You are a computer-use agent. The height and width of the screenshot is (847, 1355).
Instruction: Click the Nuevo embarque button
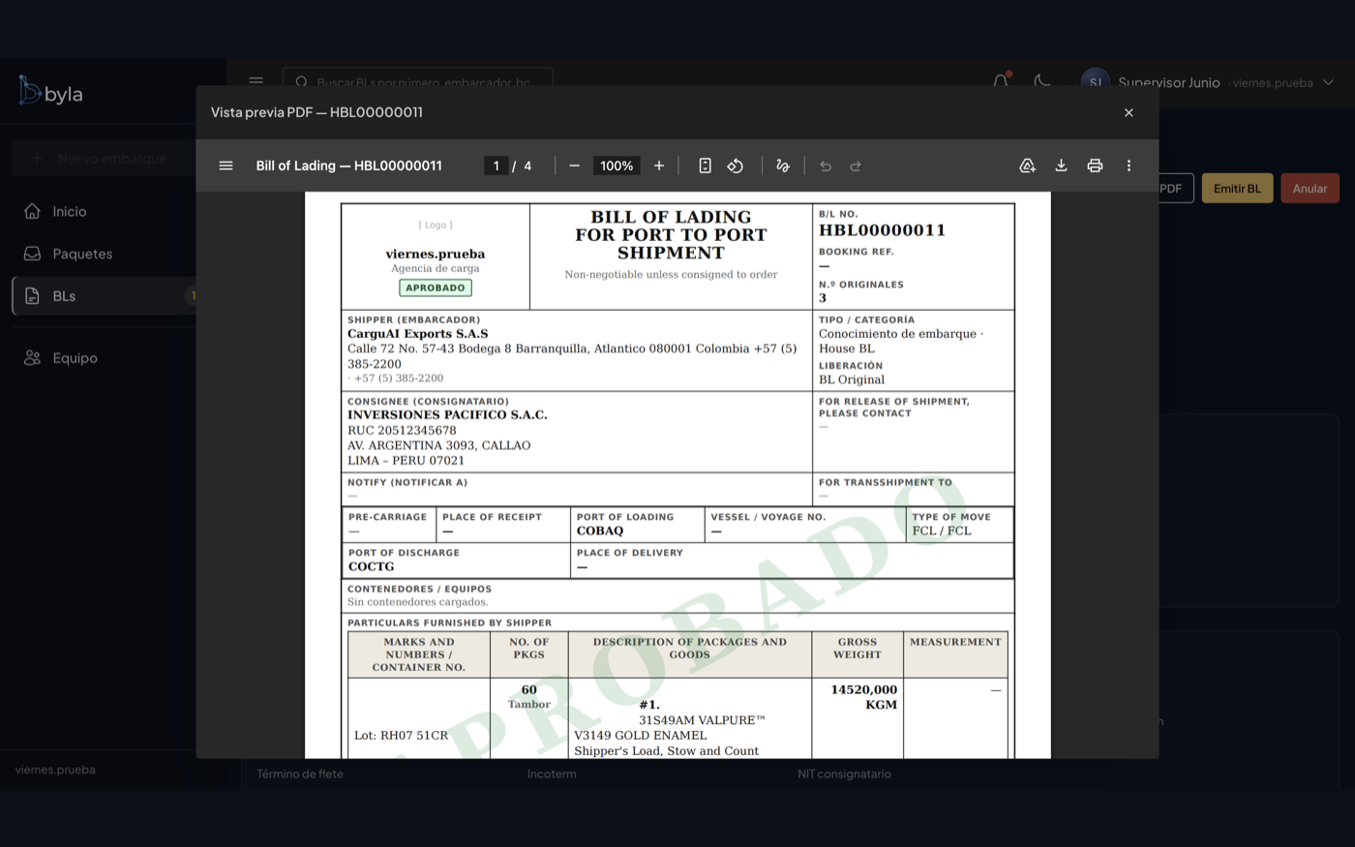103,158
